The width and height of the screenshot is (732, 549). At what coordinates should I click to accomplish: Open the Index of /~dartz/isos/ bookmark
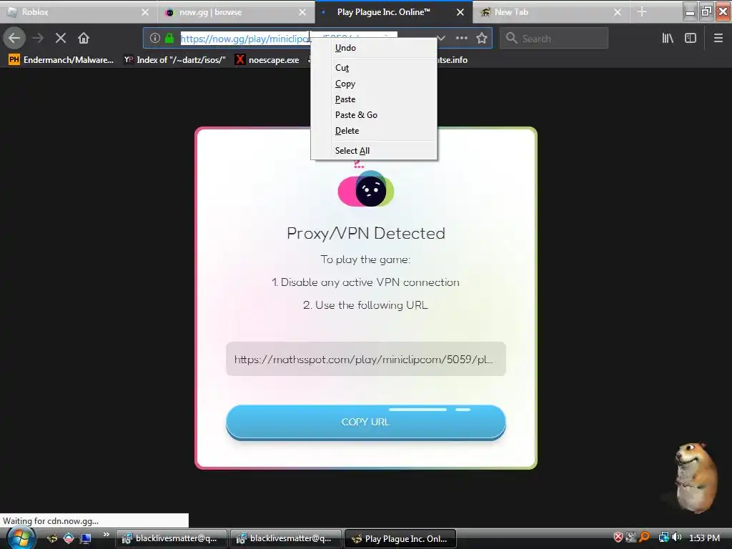pos(175,60)
